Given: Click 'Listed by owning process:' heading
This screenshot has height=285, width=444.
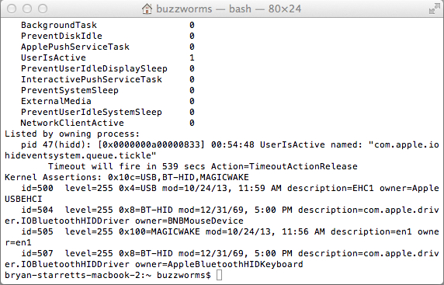Looking at the screenshot, I should pyautogui.click(x=72, y=134).
